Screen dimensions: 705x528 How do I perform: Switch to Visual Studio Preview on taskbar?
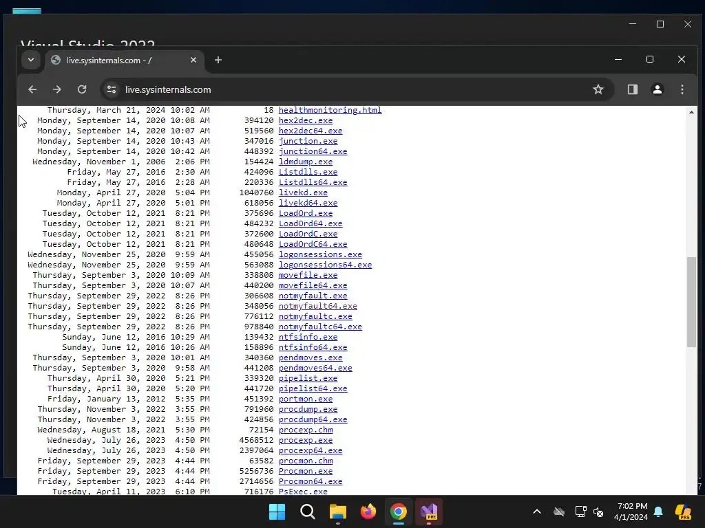(429, 511)
